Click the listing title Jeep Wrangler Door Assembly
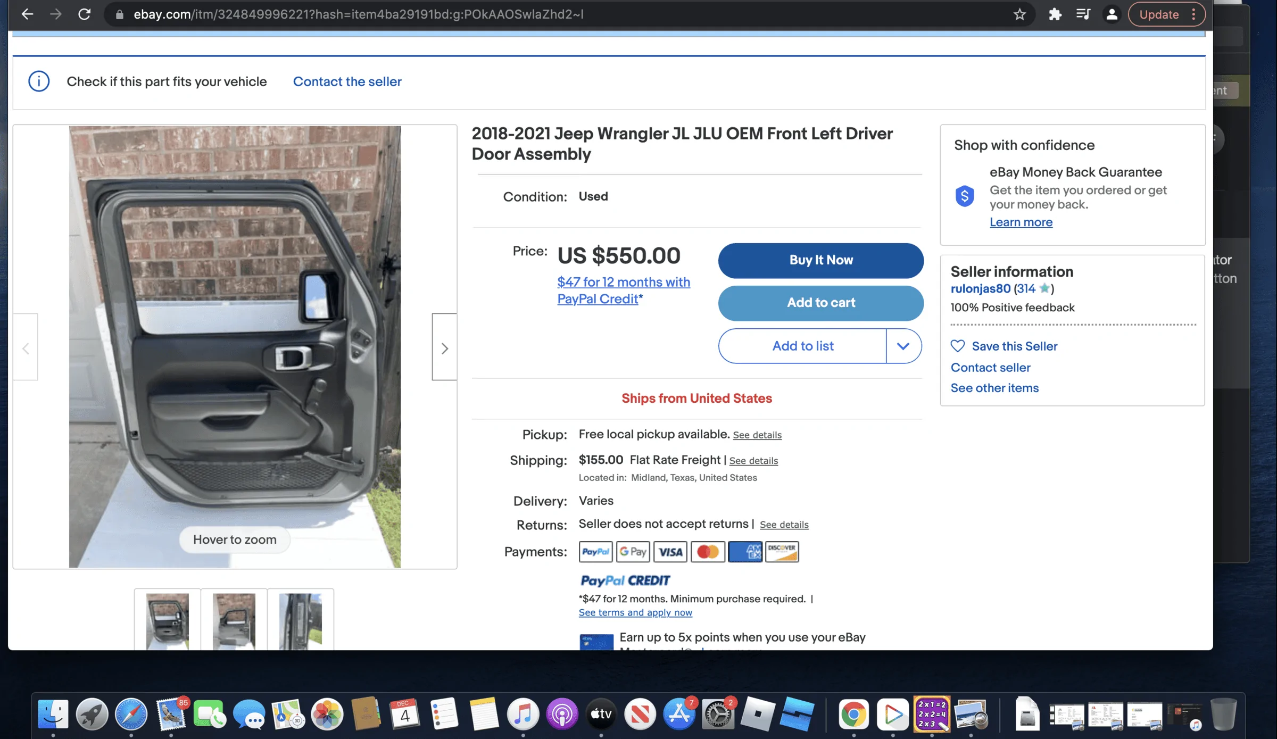The width and height of the screenshot is (1277, 739). [x=682, y=144]
